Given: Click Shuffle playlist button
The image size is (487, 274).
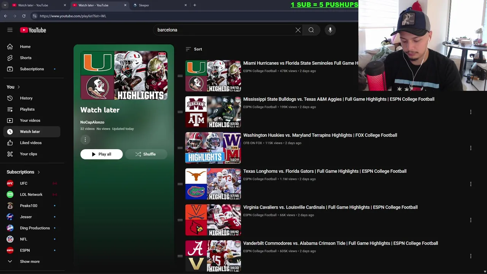Looking at the screenshot, I should coord(146,154).
